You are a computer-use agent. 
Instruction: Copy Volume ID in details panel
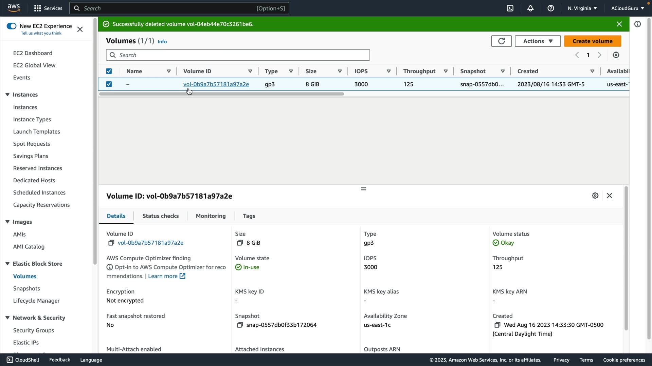click(111, 243)
